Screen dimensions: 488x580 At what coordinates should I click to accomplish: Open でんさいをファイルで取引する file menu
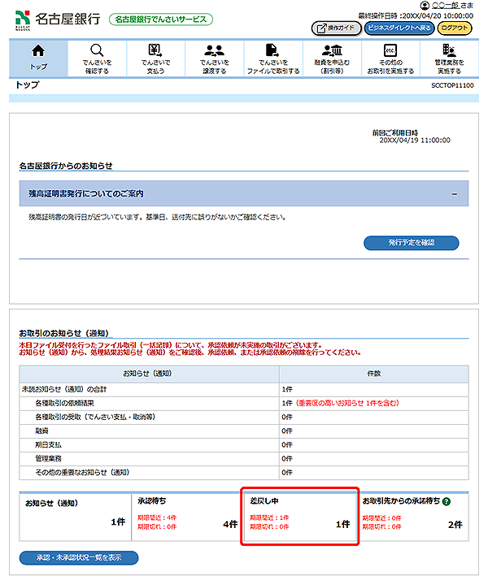273,58
